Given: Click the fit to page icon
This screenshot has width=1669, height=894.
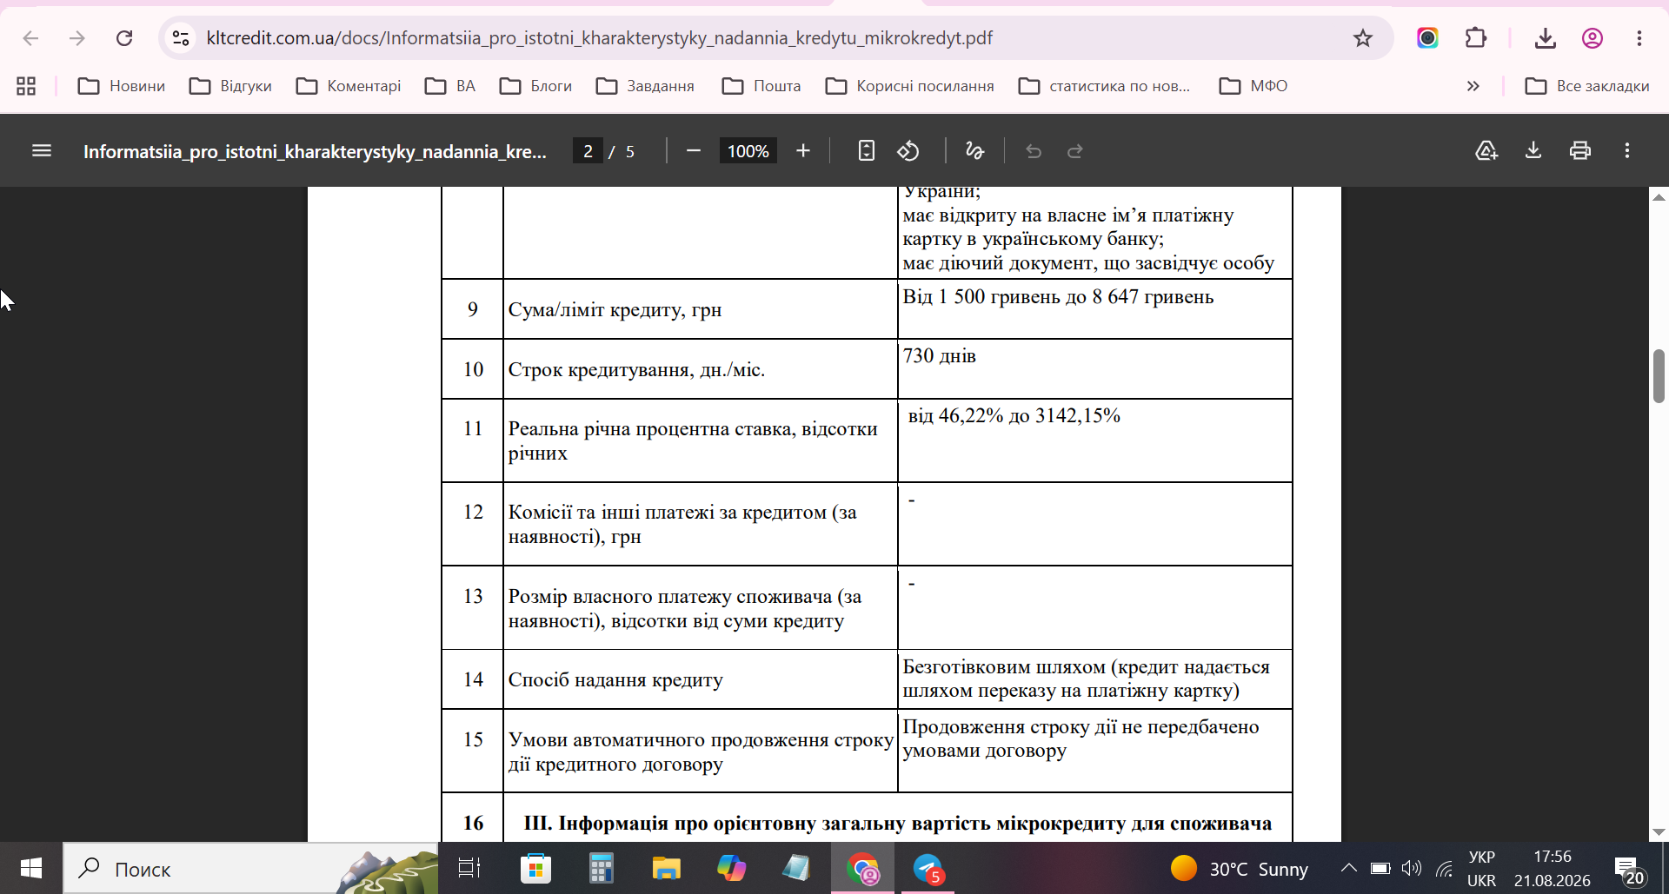Looking at the screenshot, I should pos(866,151).
